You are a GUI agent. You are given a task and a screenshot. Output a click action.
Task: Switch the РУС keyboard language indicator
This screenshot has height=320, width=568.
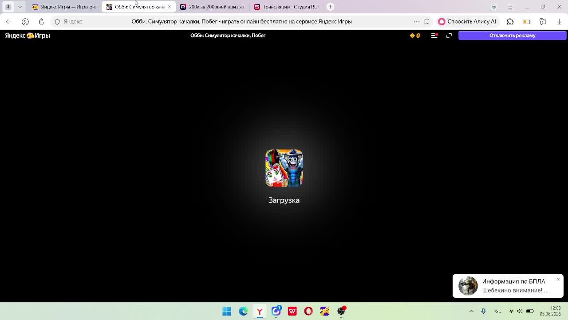[497, 311]
